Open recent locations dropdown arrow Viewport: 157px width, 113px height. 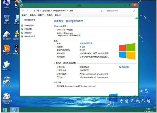point(31,11)
